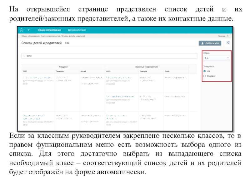Click the students' Телефон column header

60,71
